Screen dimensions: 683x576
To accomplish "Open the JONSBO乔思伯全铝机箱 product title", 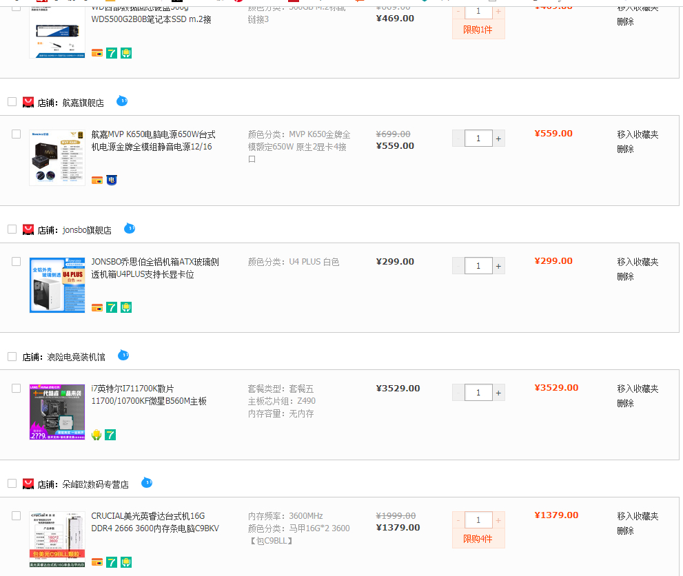I will [x=155, y=268].
